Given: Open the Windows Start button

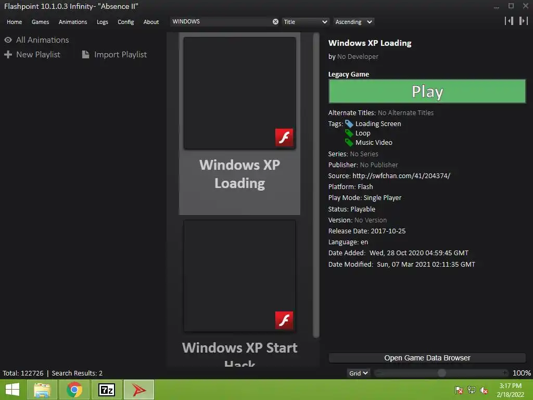Looking at the screenshot, I should click(x=12, y=390).
